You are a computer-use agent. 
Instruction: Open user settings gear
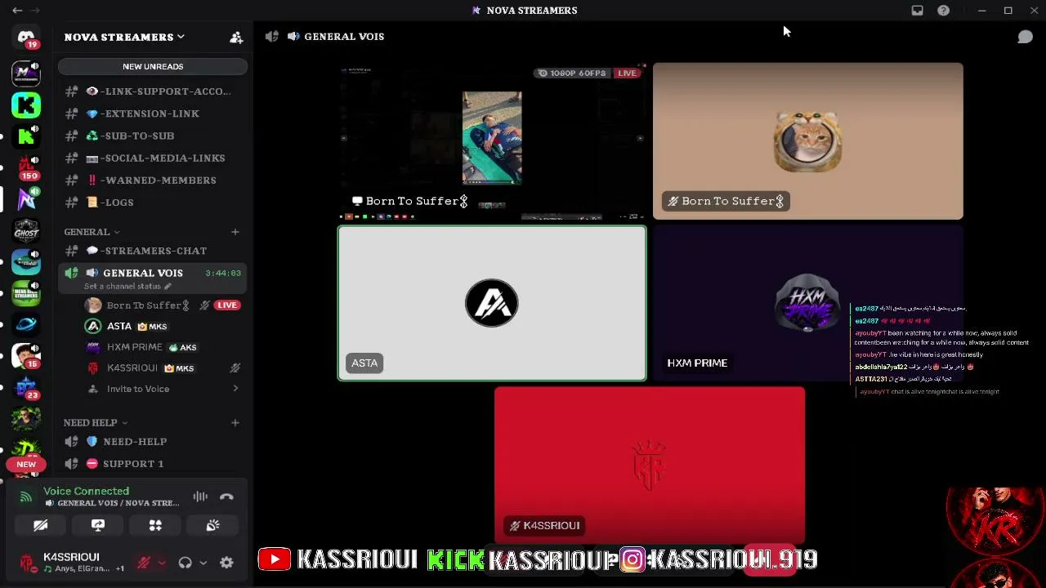click(x=226, y=563)
